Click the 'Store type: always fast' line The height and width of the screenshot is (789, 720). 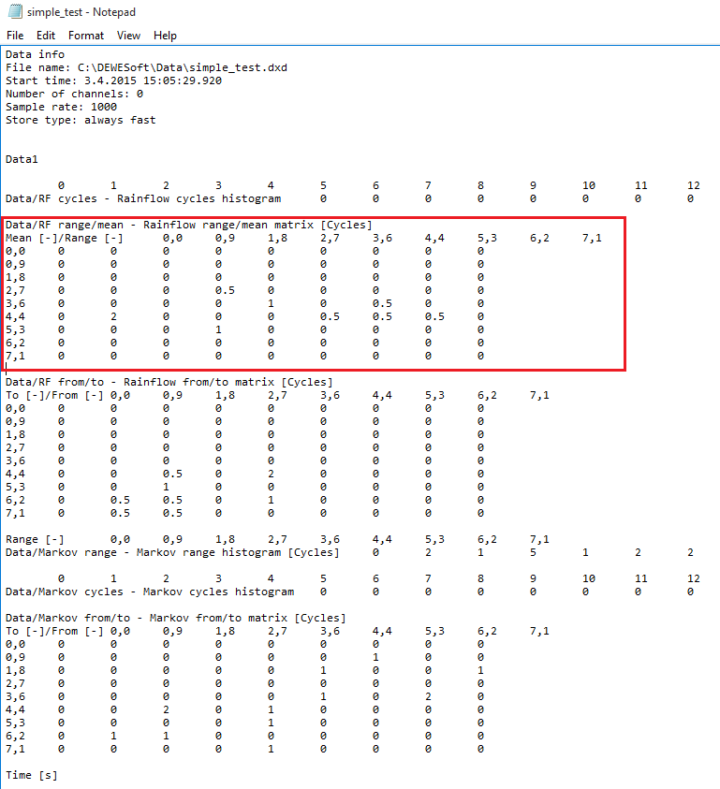click(x=81, y=120)
